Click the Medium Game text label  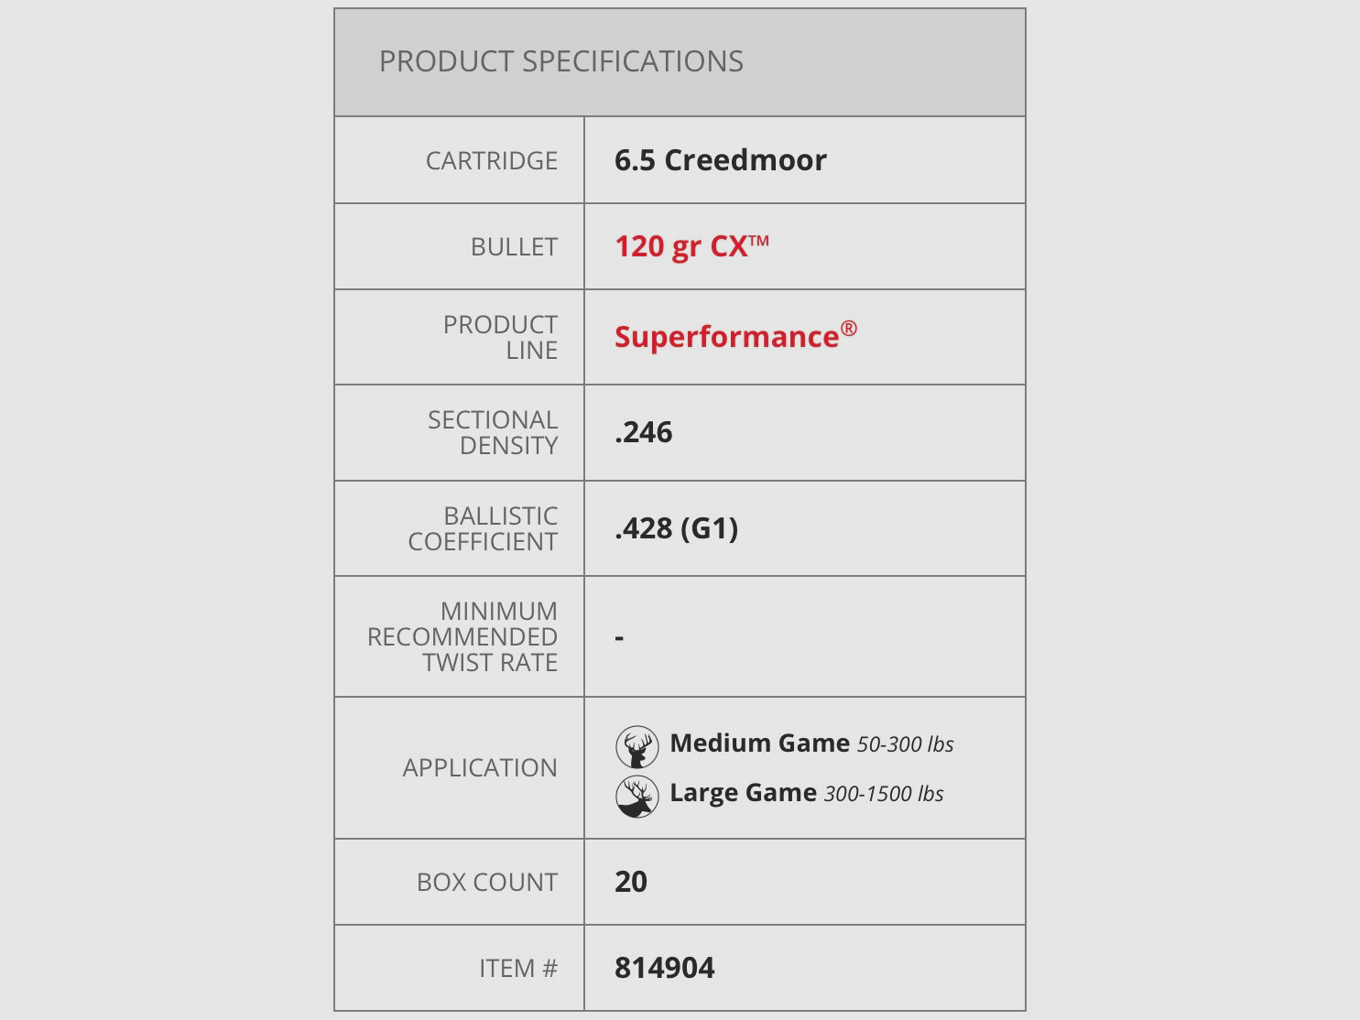click(759, 743)
